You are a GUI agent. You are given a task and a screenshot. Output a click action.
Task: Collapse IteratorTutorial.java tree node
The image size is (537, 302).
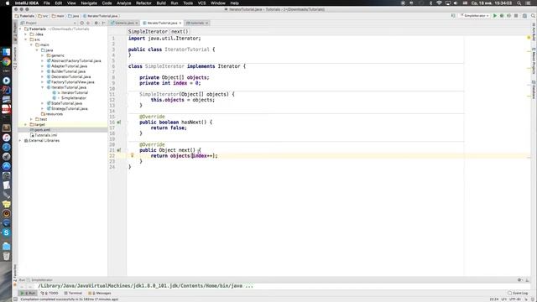(x=43, y=87)
